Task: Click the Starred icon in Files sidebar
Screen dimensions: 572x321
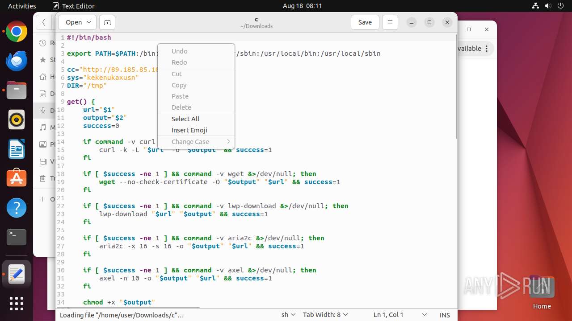Action: (43, 60)
